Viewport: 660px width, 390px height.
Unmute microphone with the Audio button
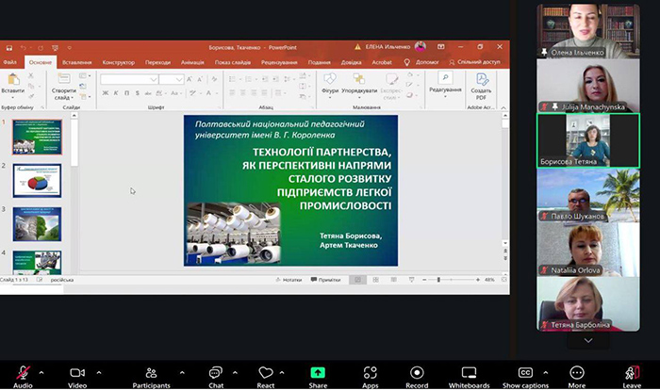click(23, 373)
